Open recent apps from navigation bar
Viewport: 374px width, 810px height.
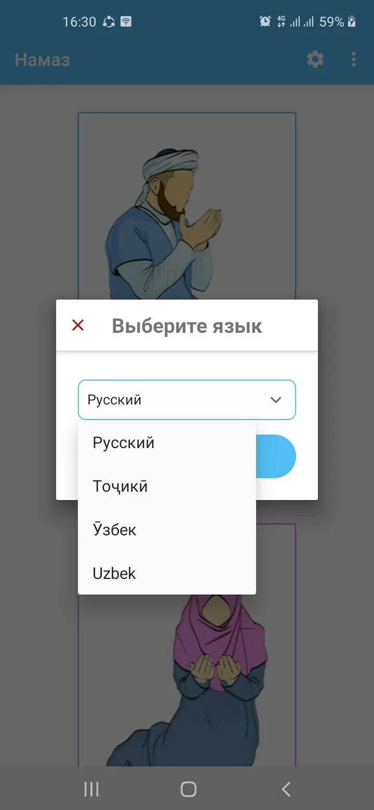(x=91, y=789)
